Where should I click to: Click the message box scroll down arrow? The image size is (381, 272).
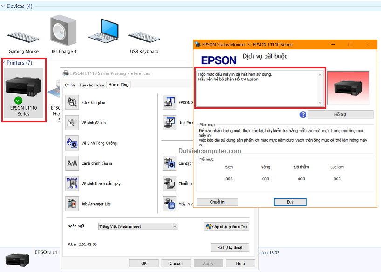pos(320,103)
